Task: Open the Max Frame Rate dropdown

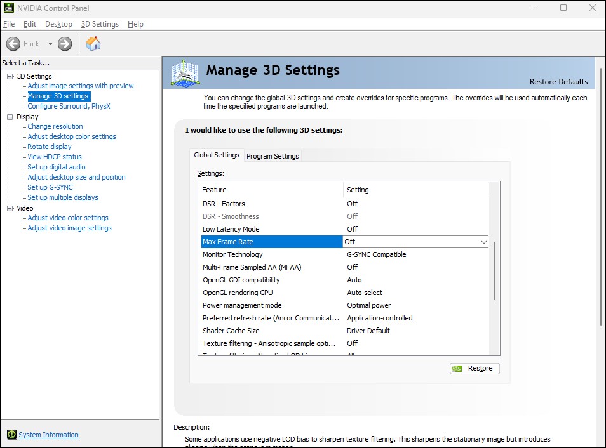Action: pos(483,242)
